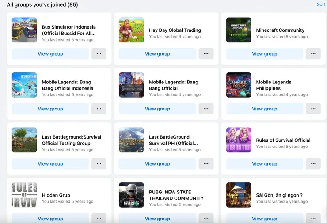Viewport: 327px width, 223px height.
Task: Open options for Last BattleGround Survival PH
Action: click(x=206, y=164)
